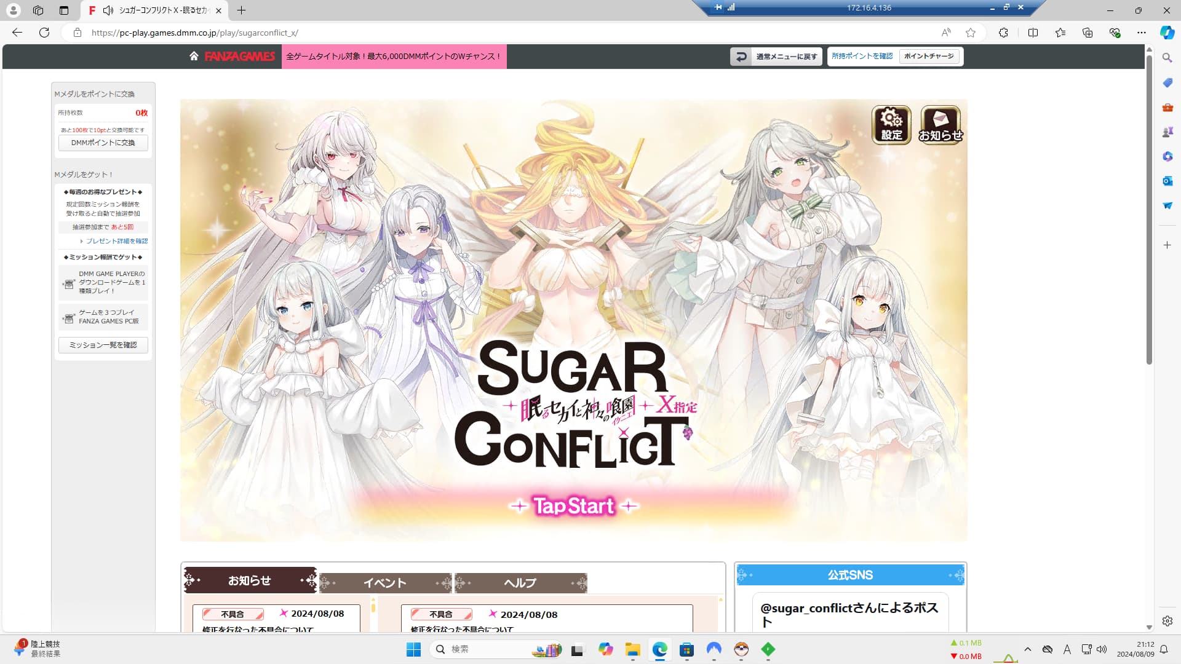The image size is (1181, 664).
Task: Open the Favorites list icon
Action: (1060, 33)
